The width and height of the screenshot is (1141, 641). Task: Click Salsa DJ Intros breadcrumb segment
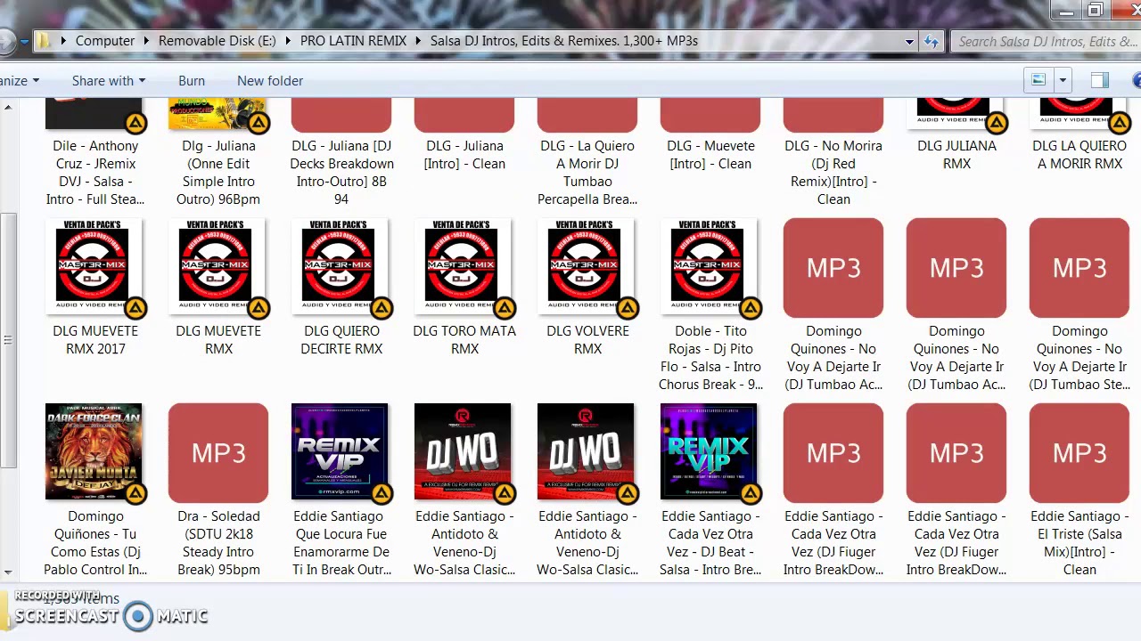[x=564, y=41]
